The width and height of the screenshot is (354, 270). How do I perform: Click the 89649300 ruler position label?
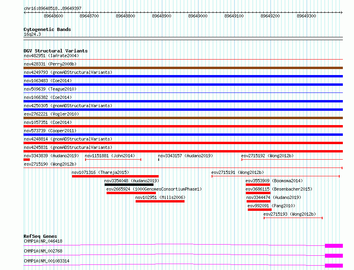[x=306, y=16]
